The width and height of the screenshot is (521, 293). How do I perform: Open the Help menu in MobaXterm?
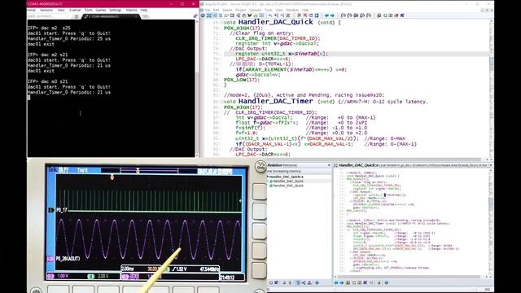pos(144,11)
